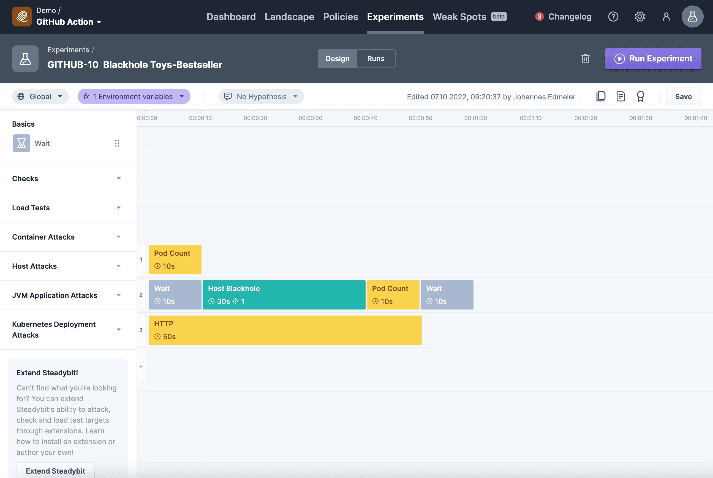Viewport: 713px width, 478px height.
Task: Expand the Container Attacks section
Action: (66, 237)
